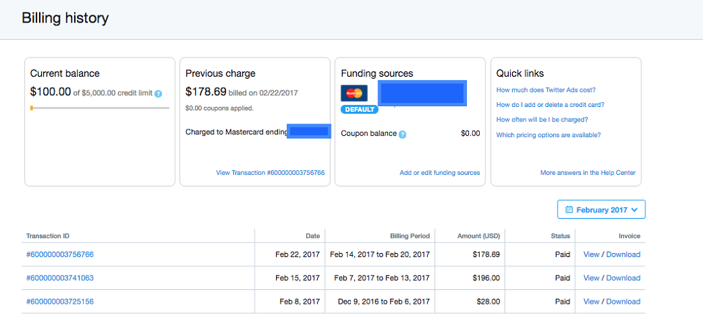Click the Mastercard logo in Funding sources
The height and width of the screenshot is (325, 703).
(x=354, y=93)
